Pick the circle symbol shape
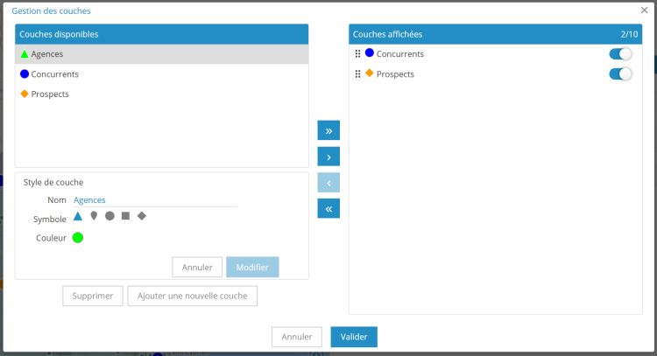This screenshot has height=356, width=657. pyautogui.click(x=109, y=216)
